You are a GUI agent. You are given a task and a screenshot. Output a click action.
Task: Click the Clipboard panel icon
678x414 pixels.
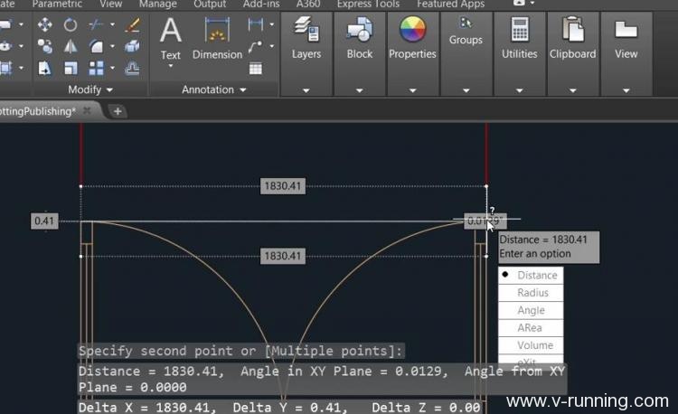[572, 33]
